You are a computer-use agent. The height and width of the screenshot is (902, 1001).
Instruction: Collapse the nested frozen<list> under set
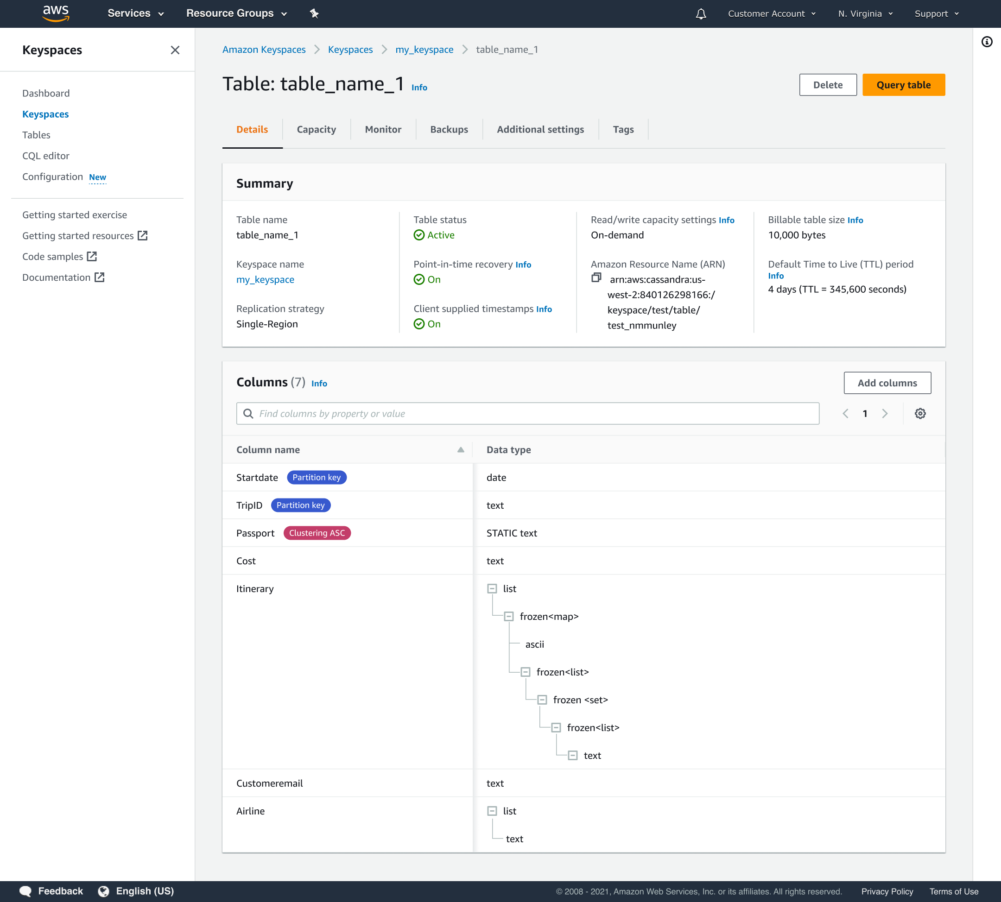[556, 727]
